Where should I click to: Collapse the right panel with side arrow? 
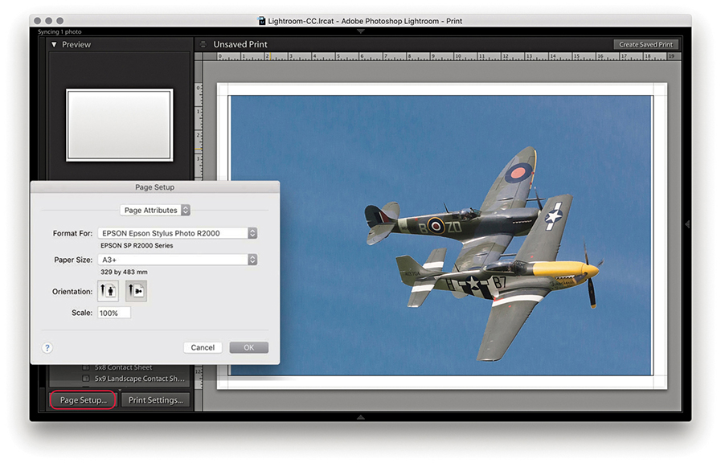pos(686,224)
